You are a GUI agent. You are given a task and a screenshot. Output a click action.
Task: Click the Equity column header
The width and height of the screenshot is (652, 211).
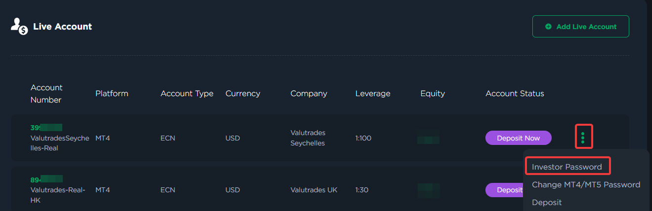tap(433, 94)
